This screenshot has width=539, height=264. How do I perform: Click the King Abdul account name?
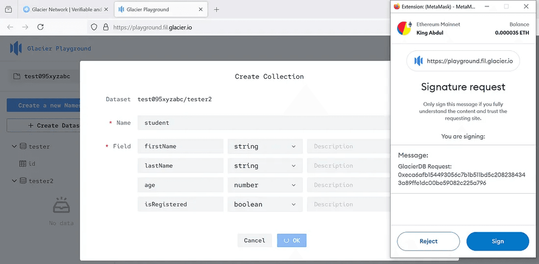point(431,33)
